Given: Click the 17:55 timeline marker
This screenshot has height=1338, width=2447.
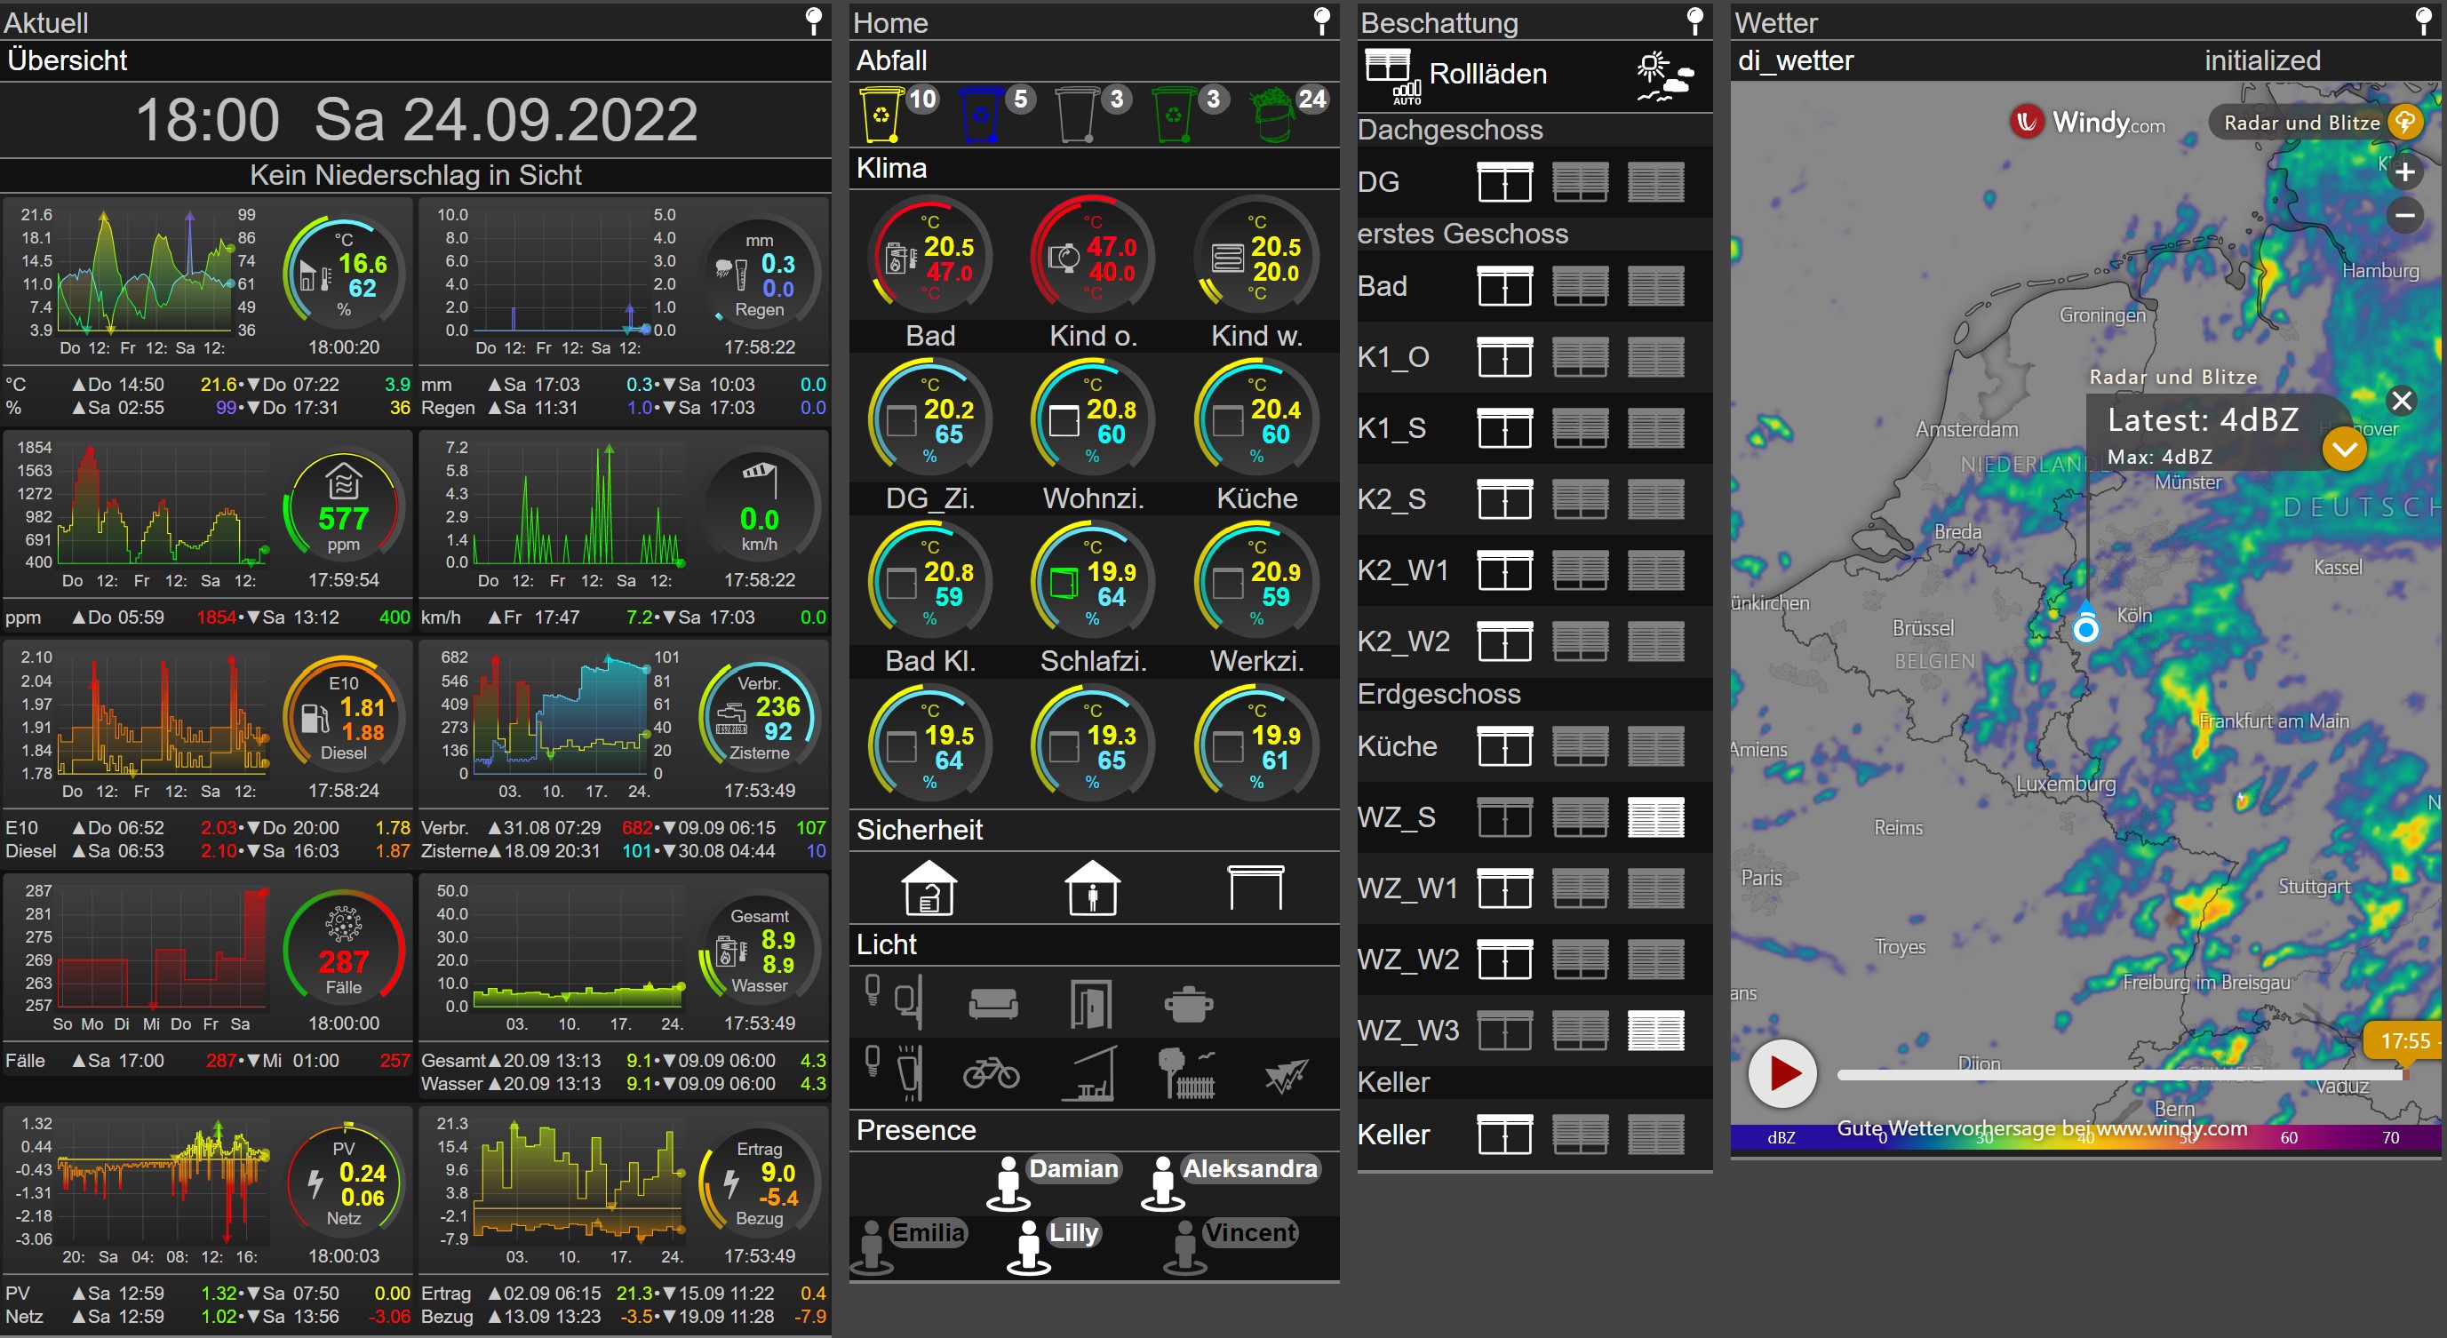Looking at the screenshot, I should pyautogui.click(x=2403, y=1040).
